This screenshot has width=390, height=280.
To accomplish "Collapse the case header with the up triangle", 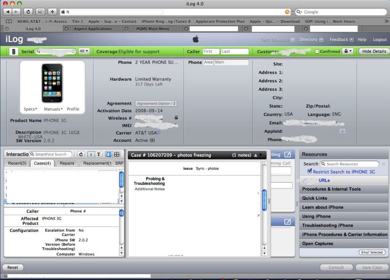I will pos(255,155).
